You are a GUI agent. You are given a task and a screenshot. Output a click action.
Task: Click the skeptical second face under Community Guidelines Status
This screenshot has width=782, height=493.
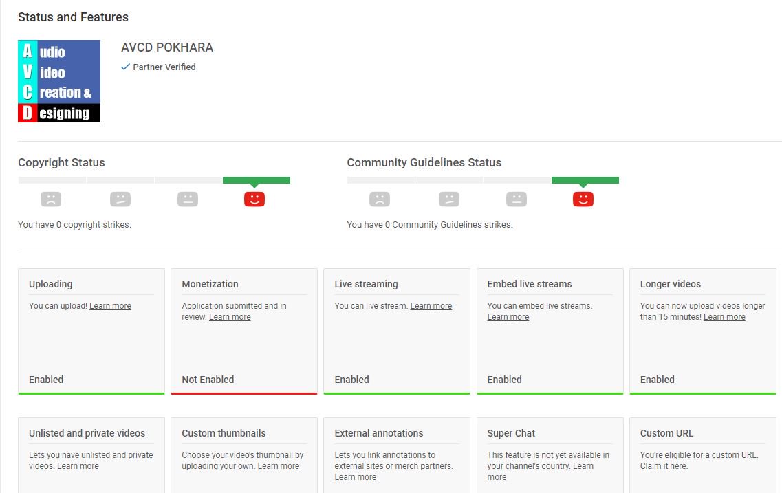coord(449,199)
